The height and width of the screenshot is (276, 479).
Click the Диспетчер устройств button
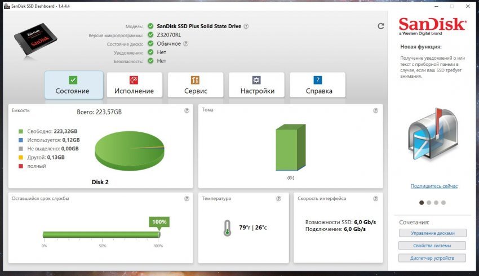pos(432,258)
